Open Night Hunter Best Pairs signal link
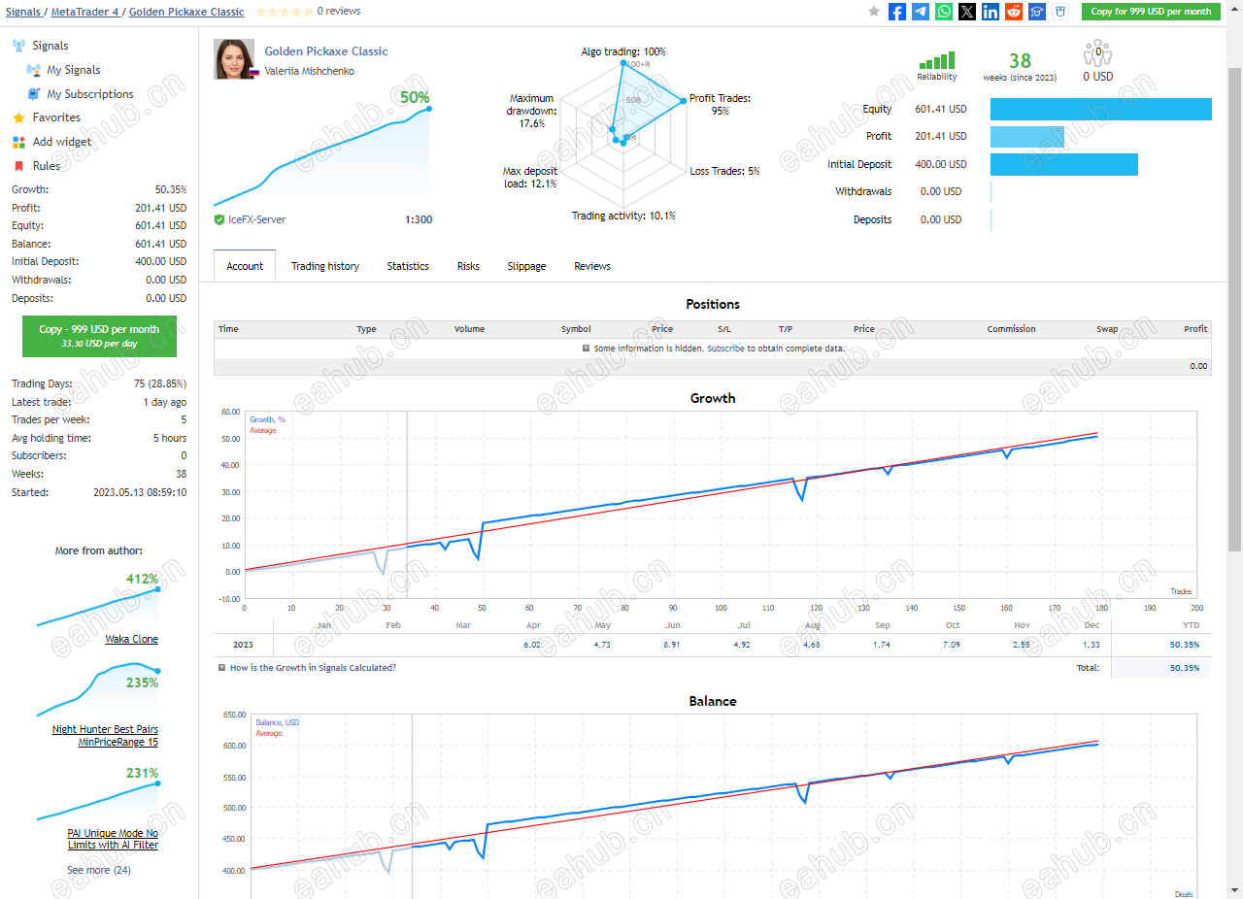 pos(105,735)
